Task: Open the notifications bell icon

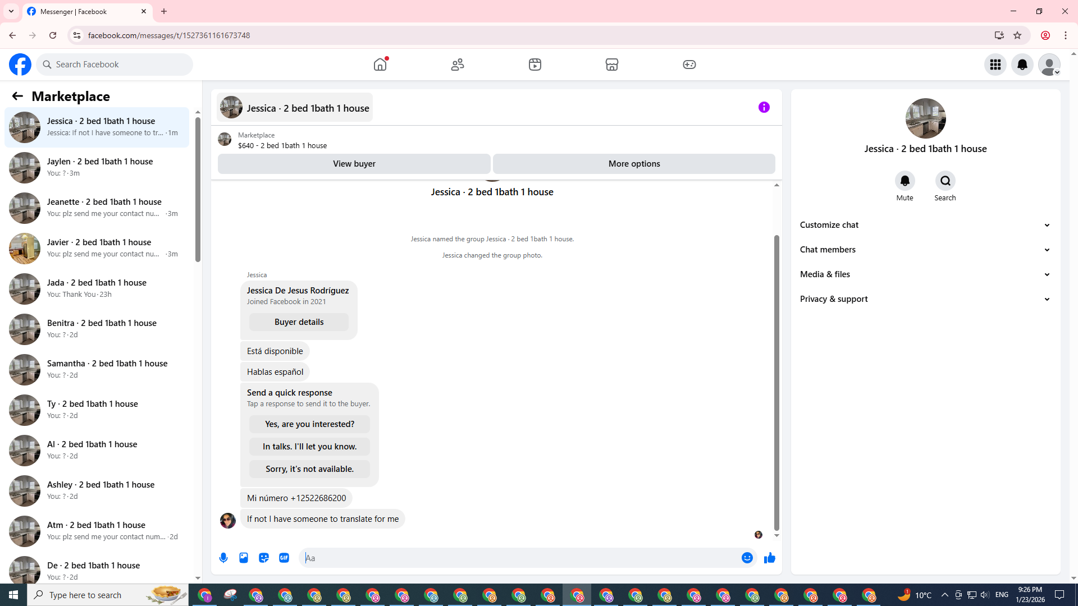Action: tap(1022, 65)
